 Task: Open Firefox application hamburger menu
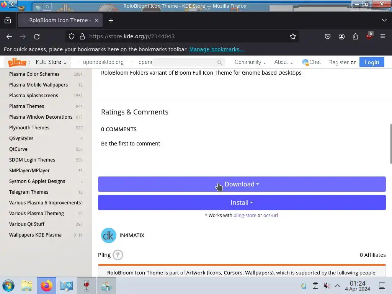(383, 36)
